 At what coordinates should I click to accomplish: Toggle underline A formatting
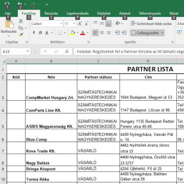pos(47,33)
